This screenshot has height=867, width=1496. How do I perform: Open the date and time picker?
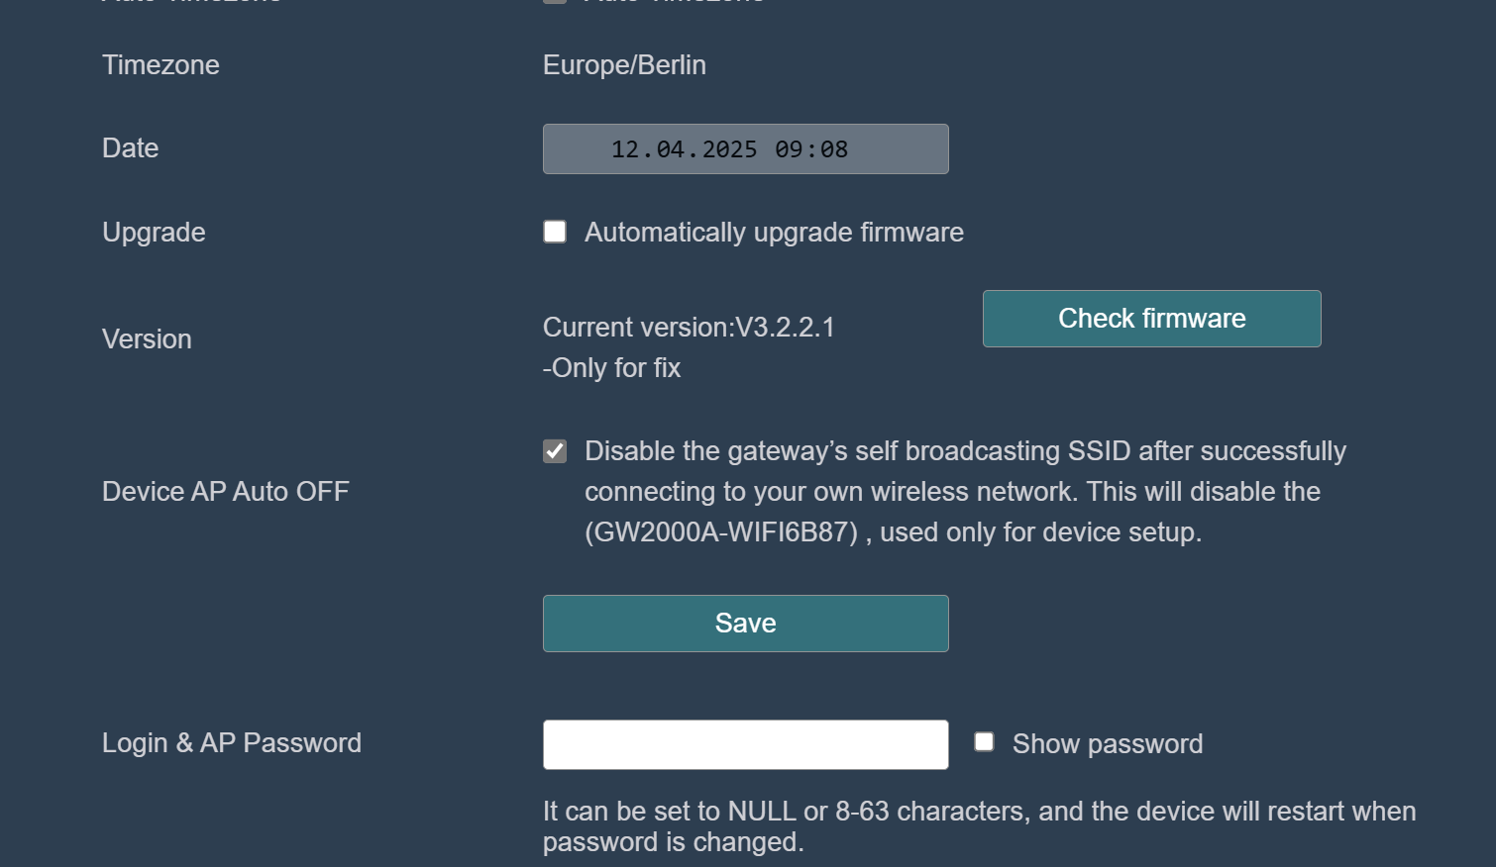(745, 148)
